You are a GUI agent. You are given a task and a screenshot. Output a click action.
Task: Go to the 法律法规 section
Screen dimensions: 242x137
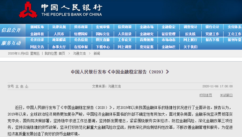[59, 27]
